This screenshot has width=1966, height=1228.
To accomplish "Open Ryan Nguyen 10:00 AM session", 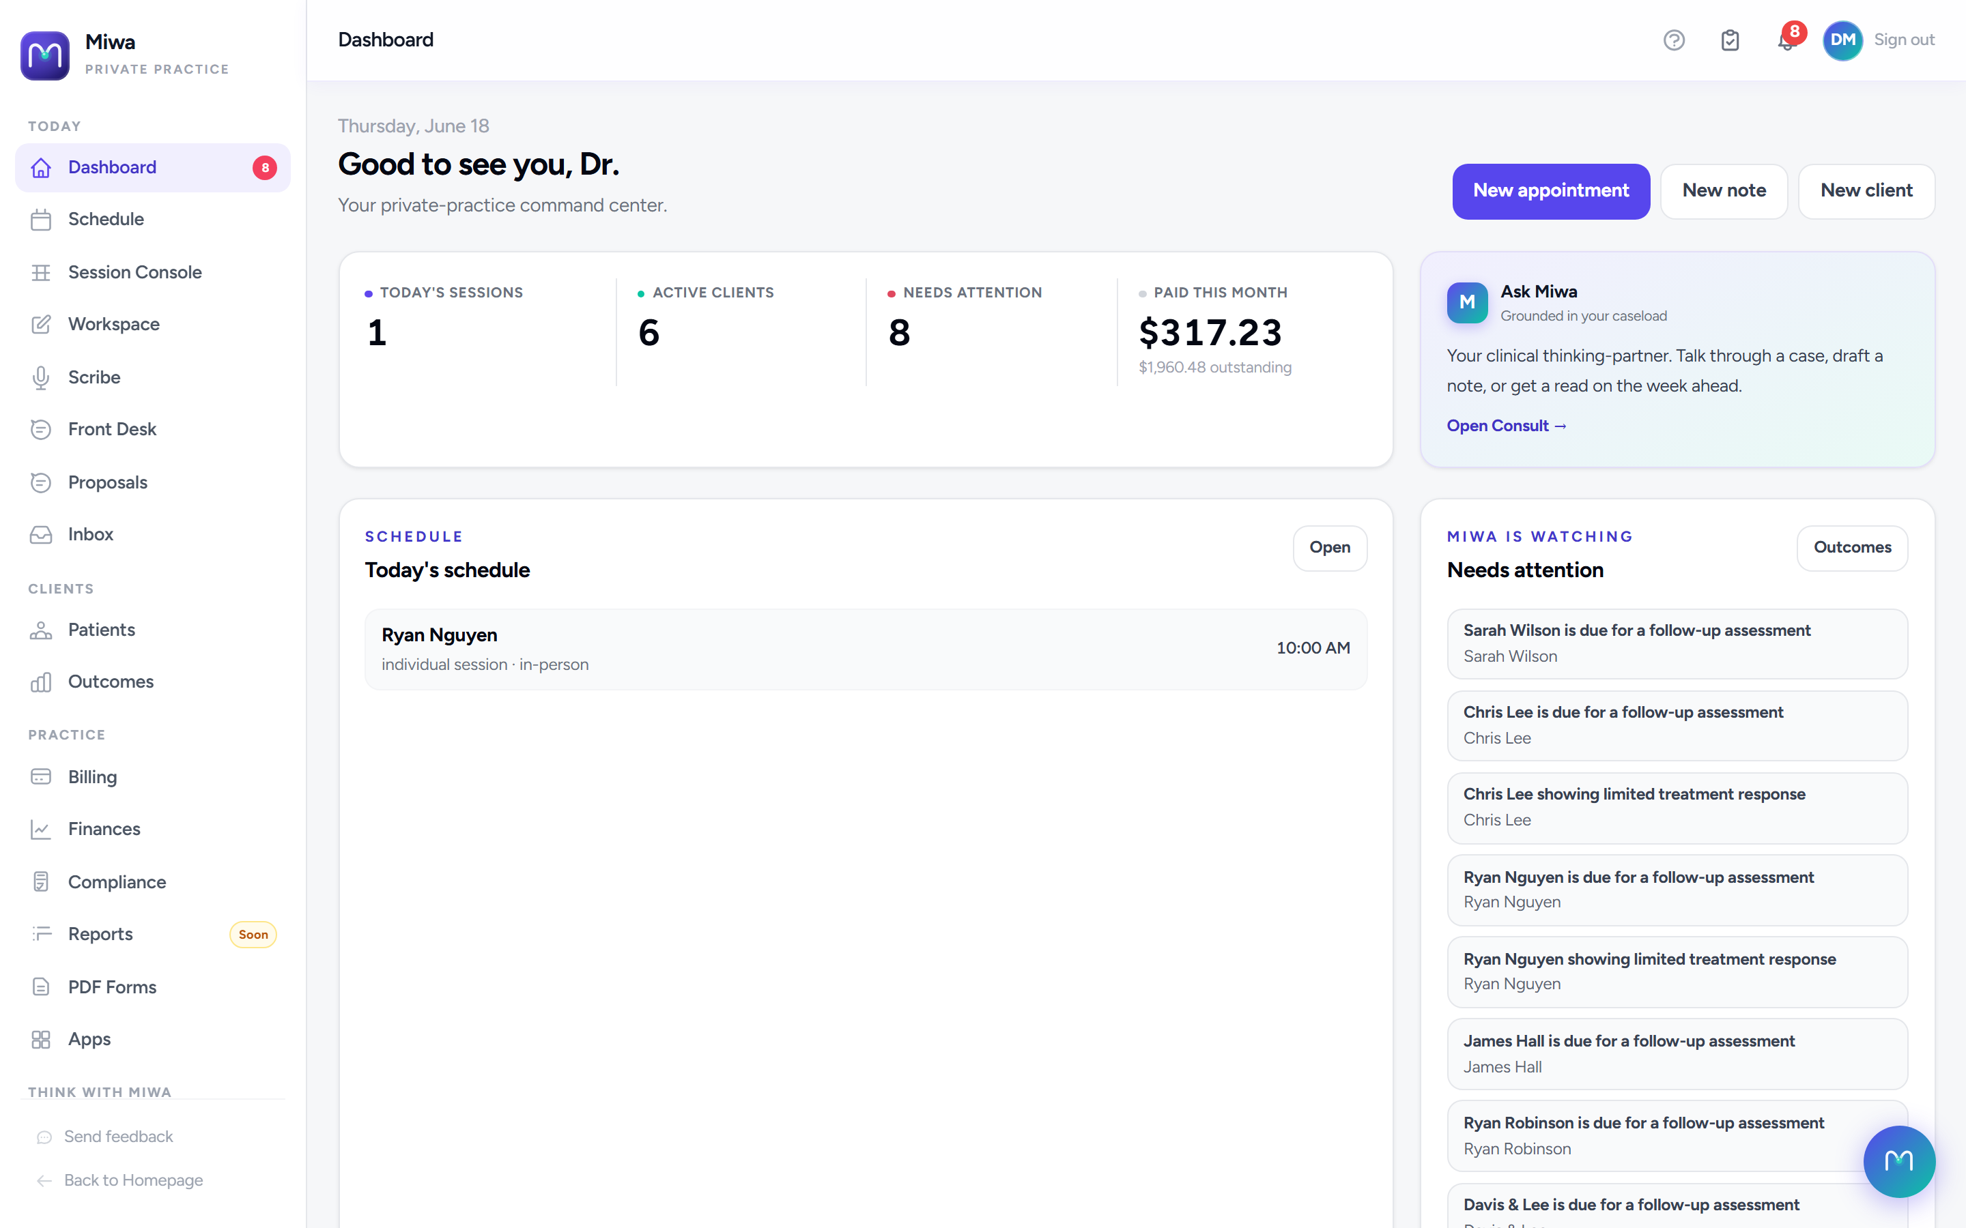I will click(x=866, y=649).
